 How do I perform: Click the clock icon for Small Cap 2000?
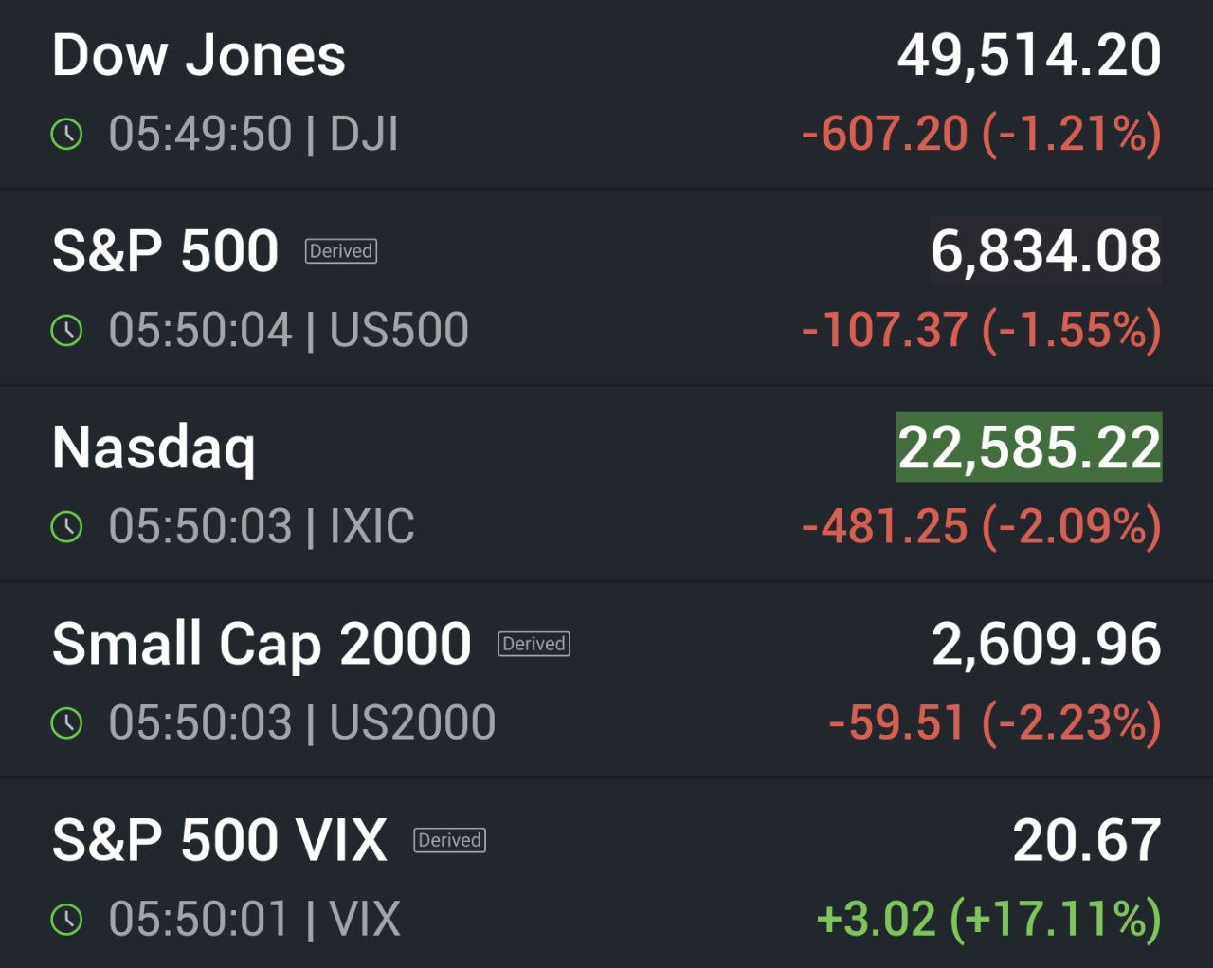65,721
